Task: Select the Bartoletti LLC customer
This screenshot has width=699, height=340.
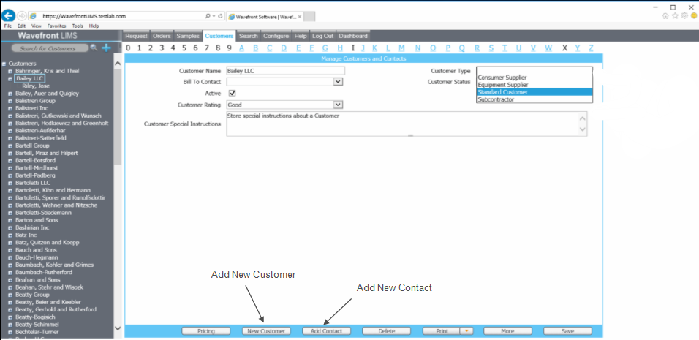Action: [x=33, y=183]
